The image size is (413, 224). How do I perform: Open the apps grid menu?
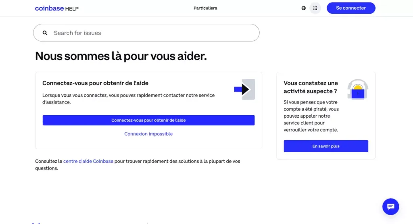click(315, 8)
